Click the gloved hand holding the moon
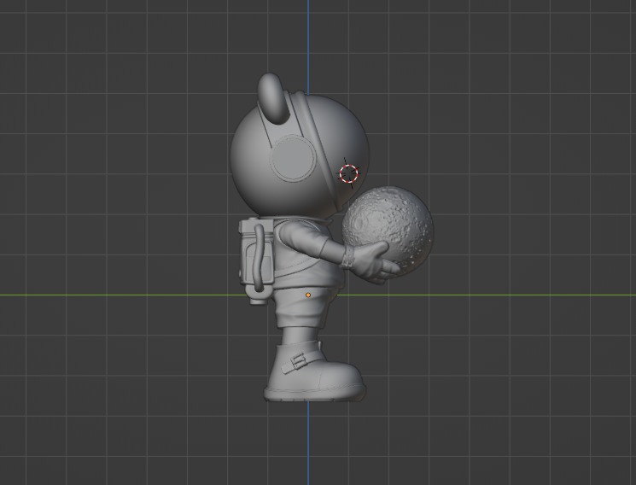Viewport: 636px width, 485px height. 371,264
